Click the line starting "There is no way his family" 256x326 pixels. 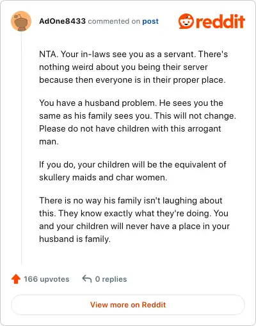[131, 201]
